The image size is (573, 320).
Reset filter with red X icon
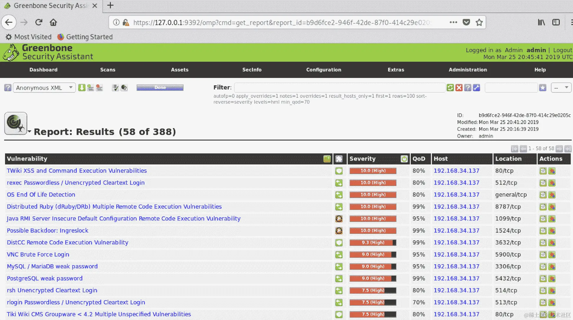(x=459, y=88)
